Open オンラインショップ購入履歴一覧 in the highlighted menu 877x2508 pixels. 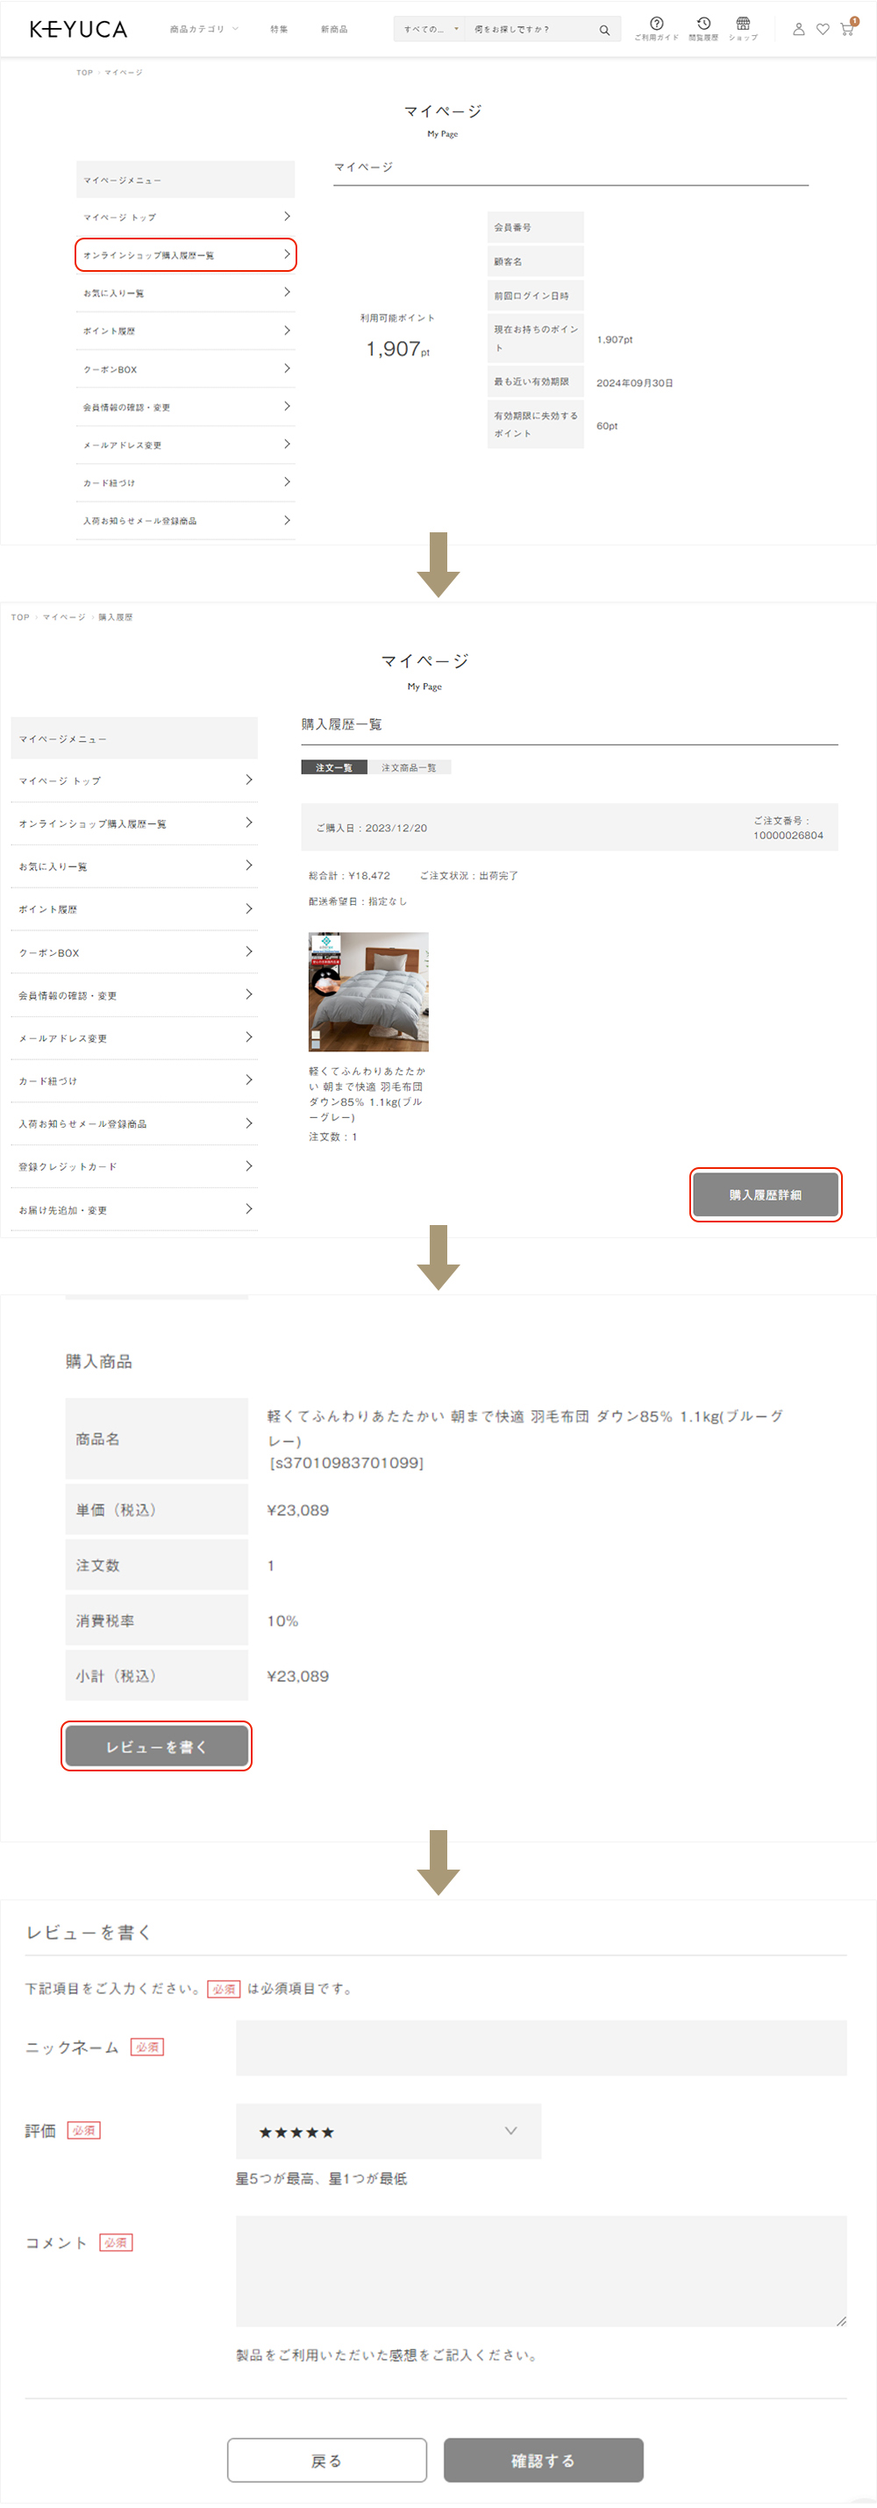click(185, 255)
